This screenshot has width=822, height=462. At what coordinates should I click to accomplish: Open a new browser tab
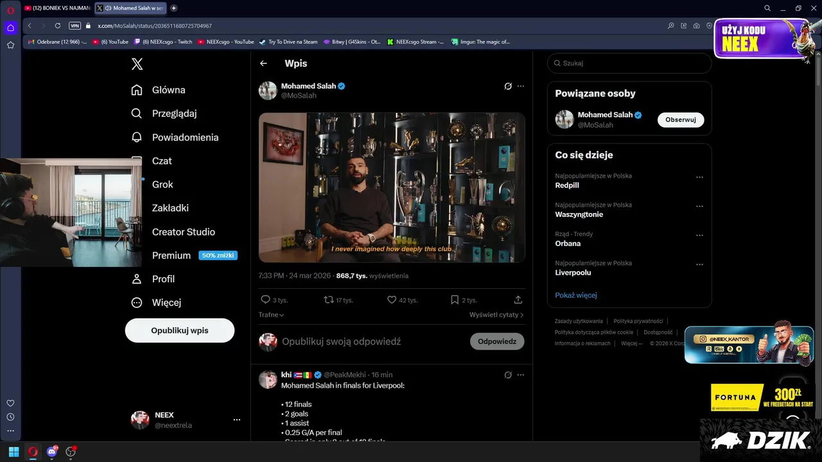tap(174, 8)
